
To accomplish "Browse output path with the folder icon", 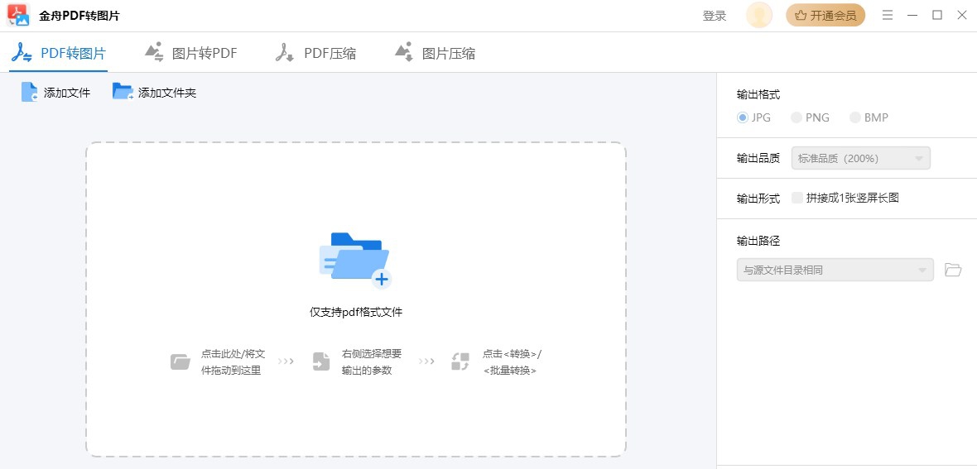I will pyautogui.click(x=953, y=270).
